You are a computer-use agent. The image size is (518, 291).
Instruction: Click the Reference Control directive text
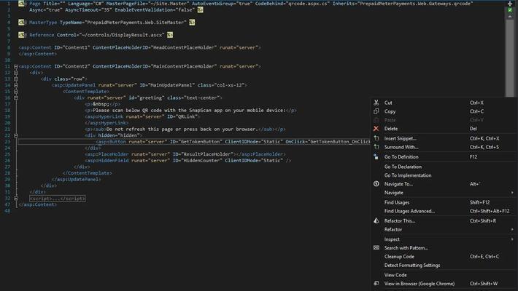point(97,35)
